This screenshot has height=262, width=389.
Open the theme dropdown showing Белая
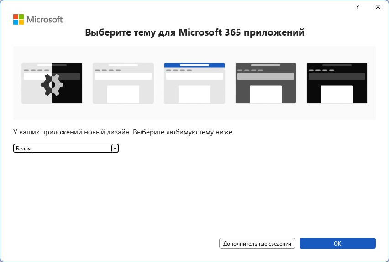[x=66, y=148]
